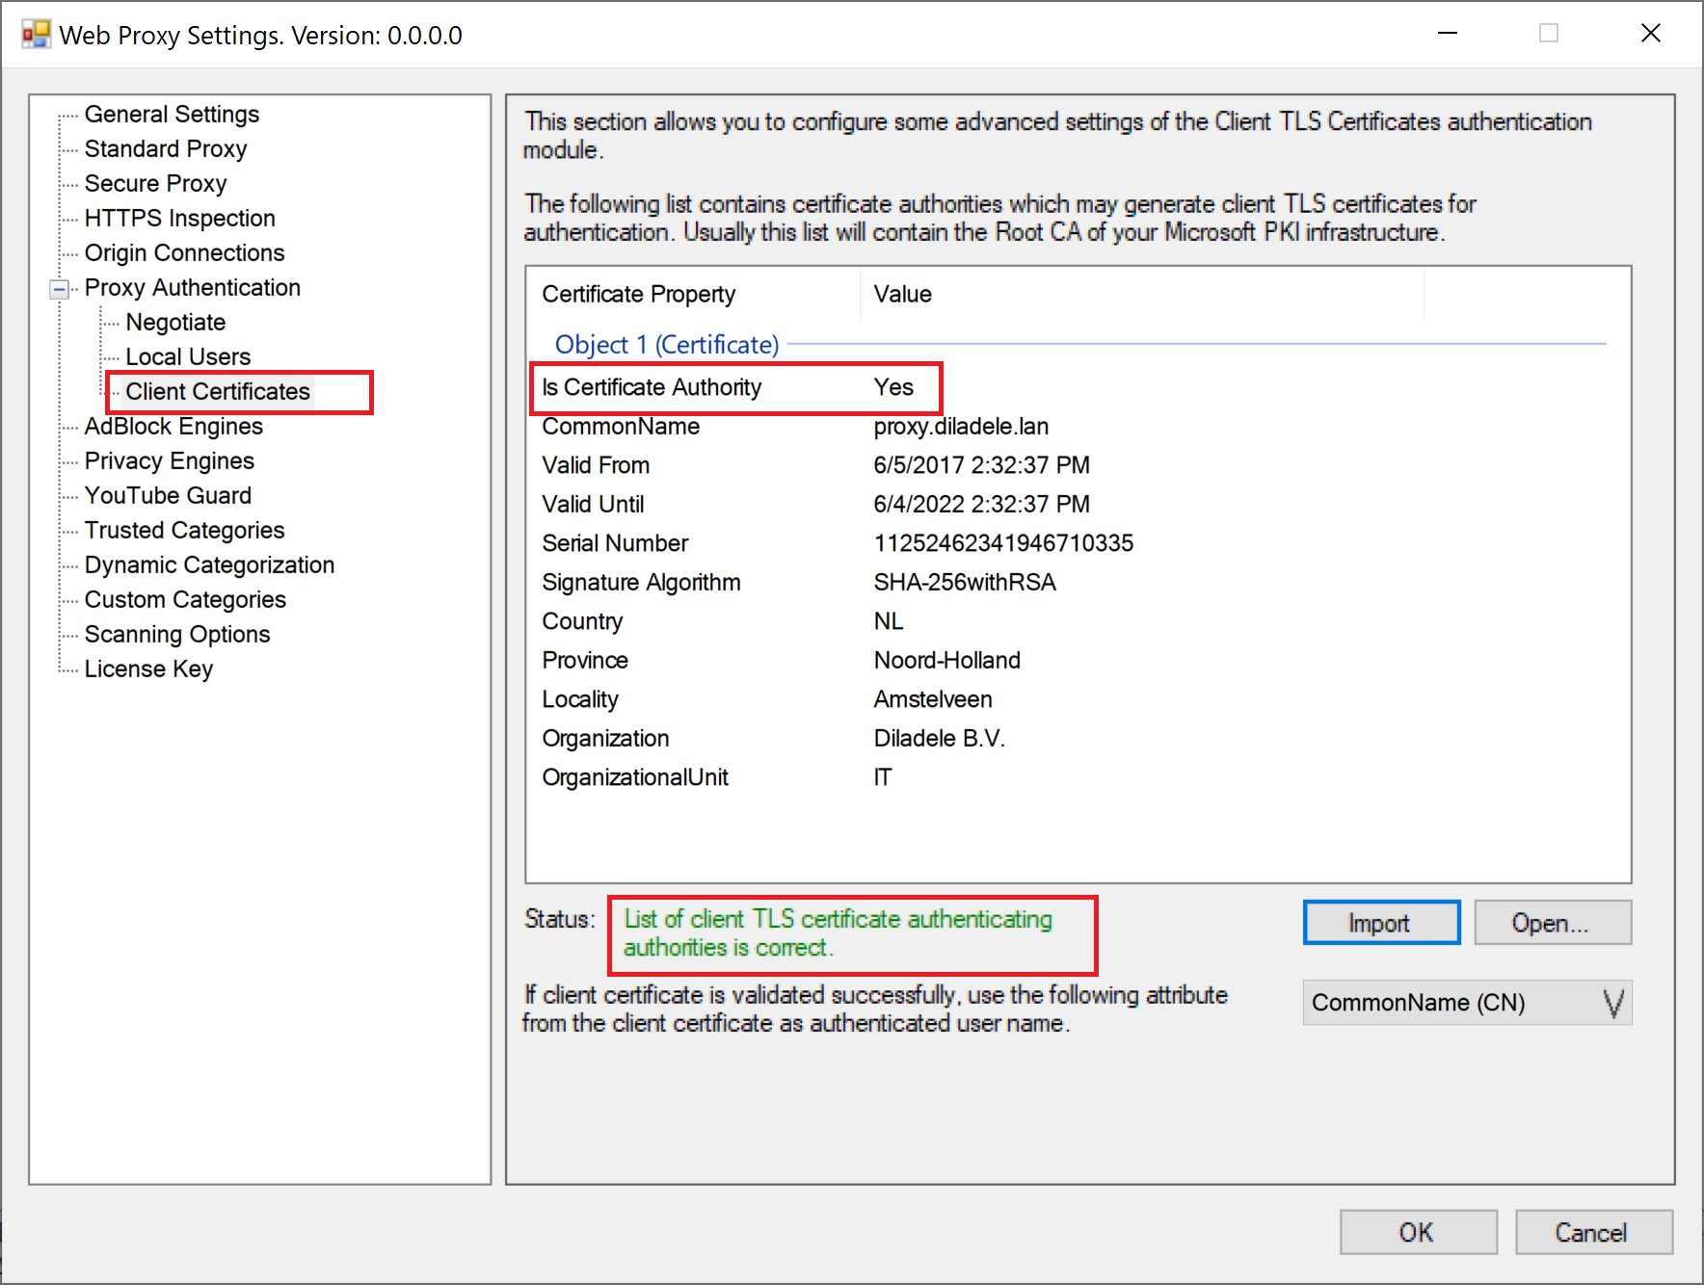1704x1285 pixels.
Task: Select HTTPS Inspection in the tree
Action: pos(179,219)
